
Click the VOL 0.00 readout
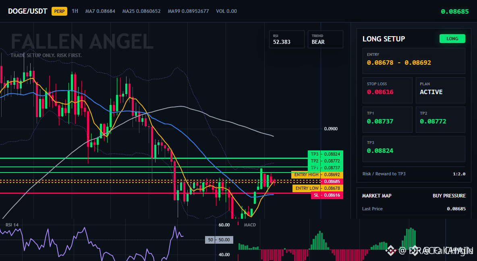pyautogui.click(x=226, y=11)
